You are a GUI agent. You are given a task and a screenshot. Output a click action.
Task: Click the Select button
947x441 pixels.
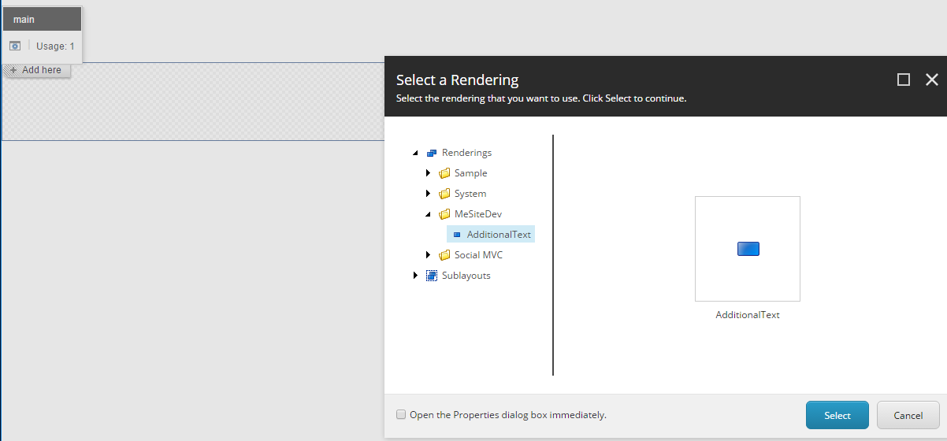pyautogui.click(x=837, y=415)
